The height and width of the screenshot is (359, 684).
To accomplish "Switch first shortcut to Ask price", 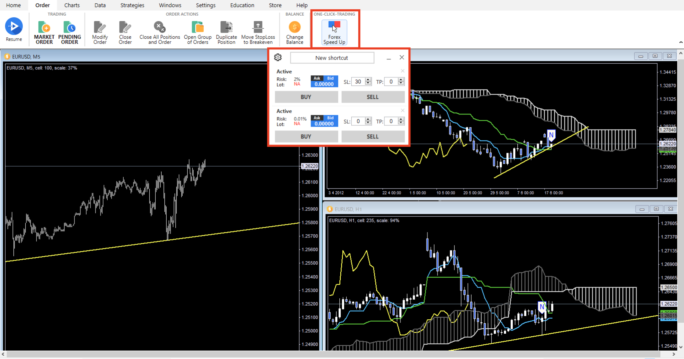I will pyautogui.click(x=317, y=78).
